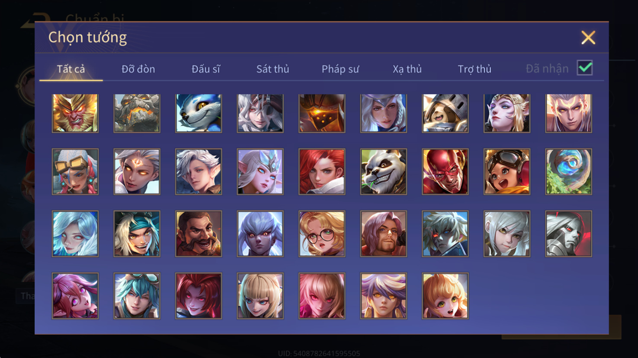Select the swirling blue orb hero portrait

(569, 172)
